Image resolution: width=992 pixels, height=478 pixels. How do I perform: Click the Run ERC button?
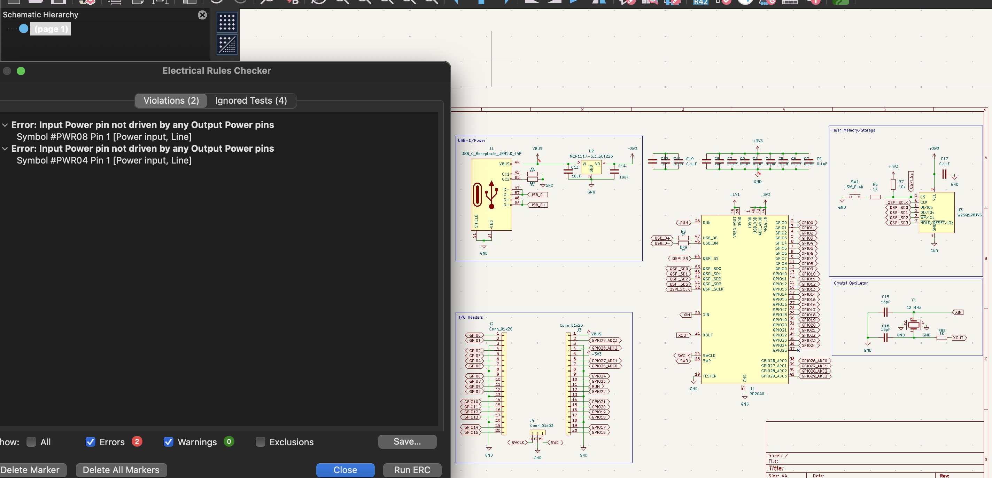click(412, 470)
